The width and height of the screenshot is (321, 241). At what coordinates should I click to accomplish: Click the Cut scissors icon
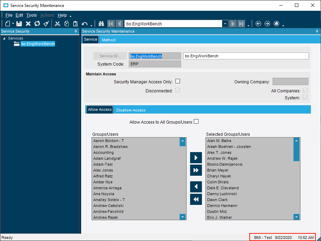pyautogui.click(x=57, y=24)
